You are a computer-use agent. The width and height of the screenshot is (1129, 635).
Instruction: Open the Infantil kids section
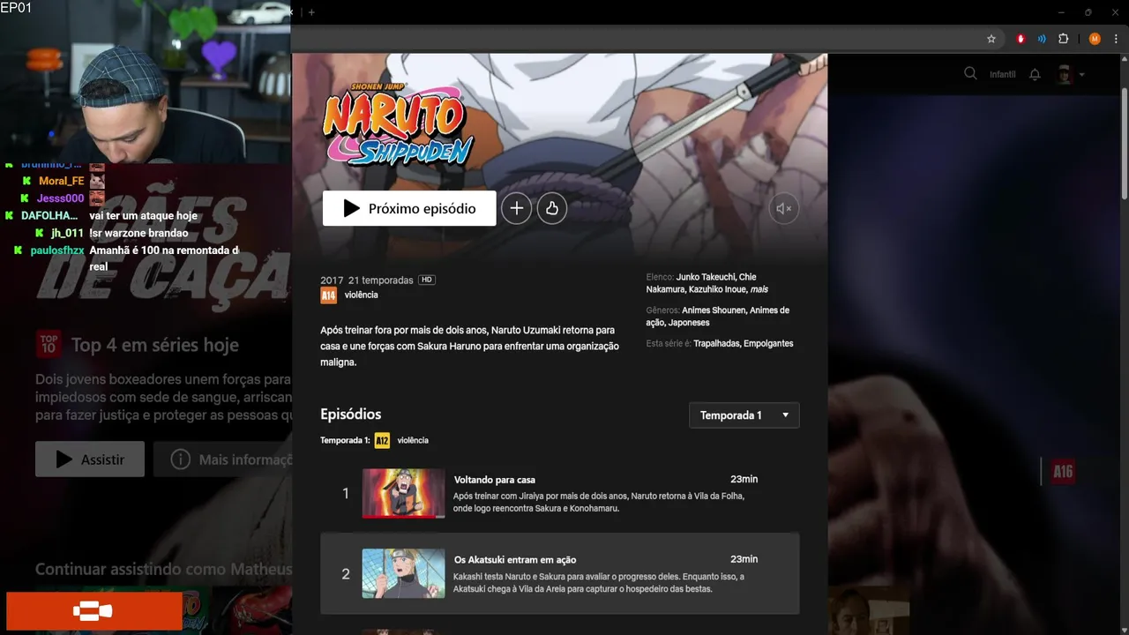coord(1002,74)
